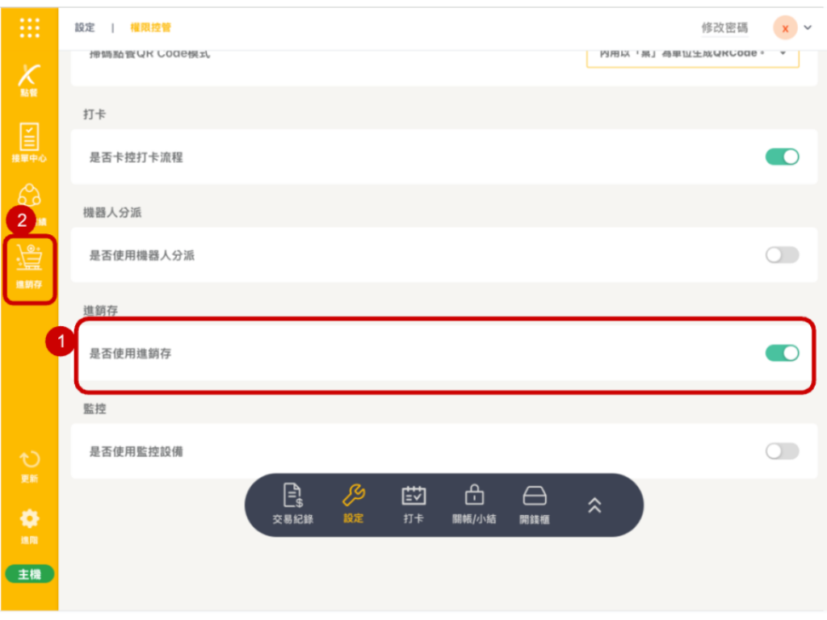Expand the user account chevron menu
Viewport: 827px width, 620px height.
tap(808, 27)
